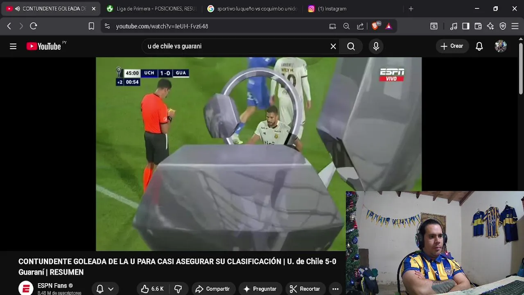Open the Brave playlist music icon
This screenshot has width=524, height=295.
click(x=454, y=26)
